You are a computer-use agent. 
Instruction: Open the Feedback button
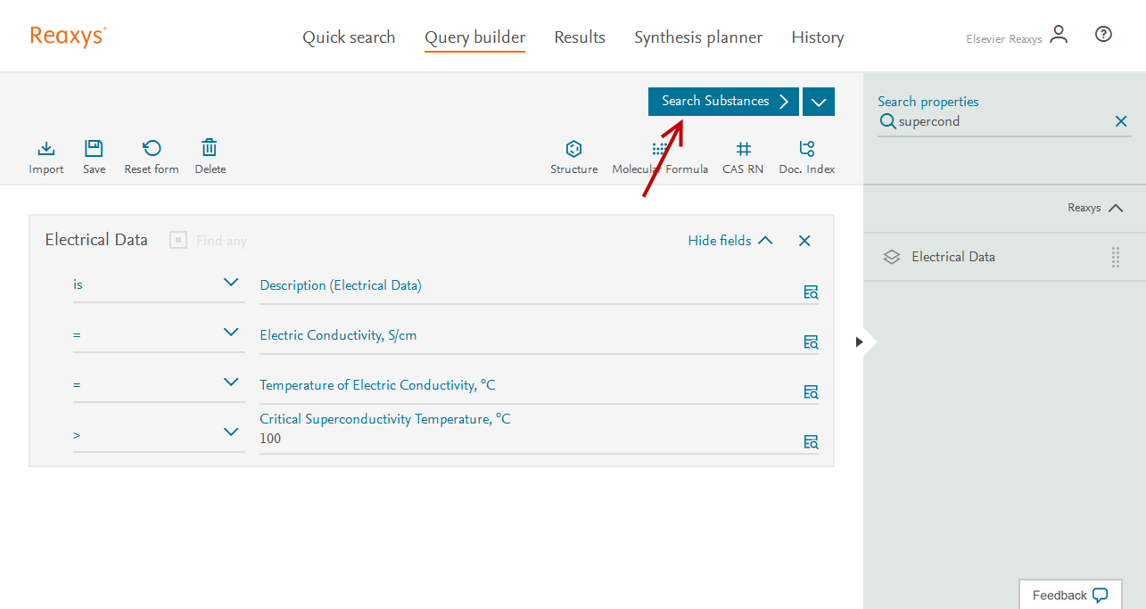(x=1069, y=595)
